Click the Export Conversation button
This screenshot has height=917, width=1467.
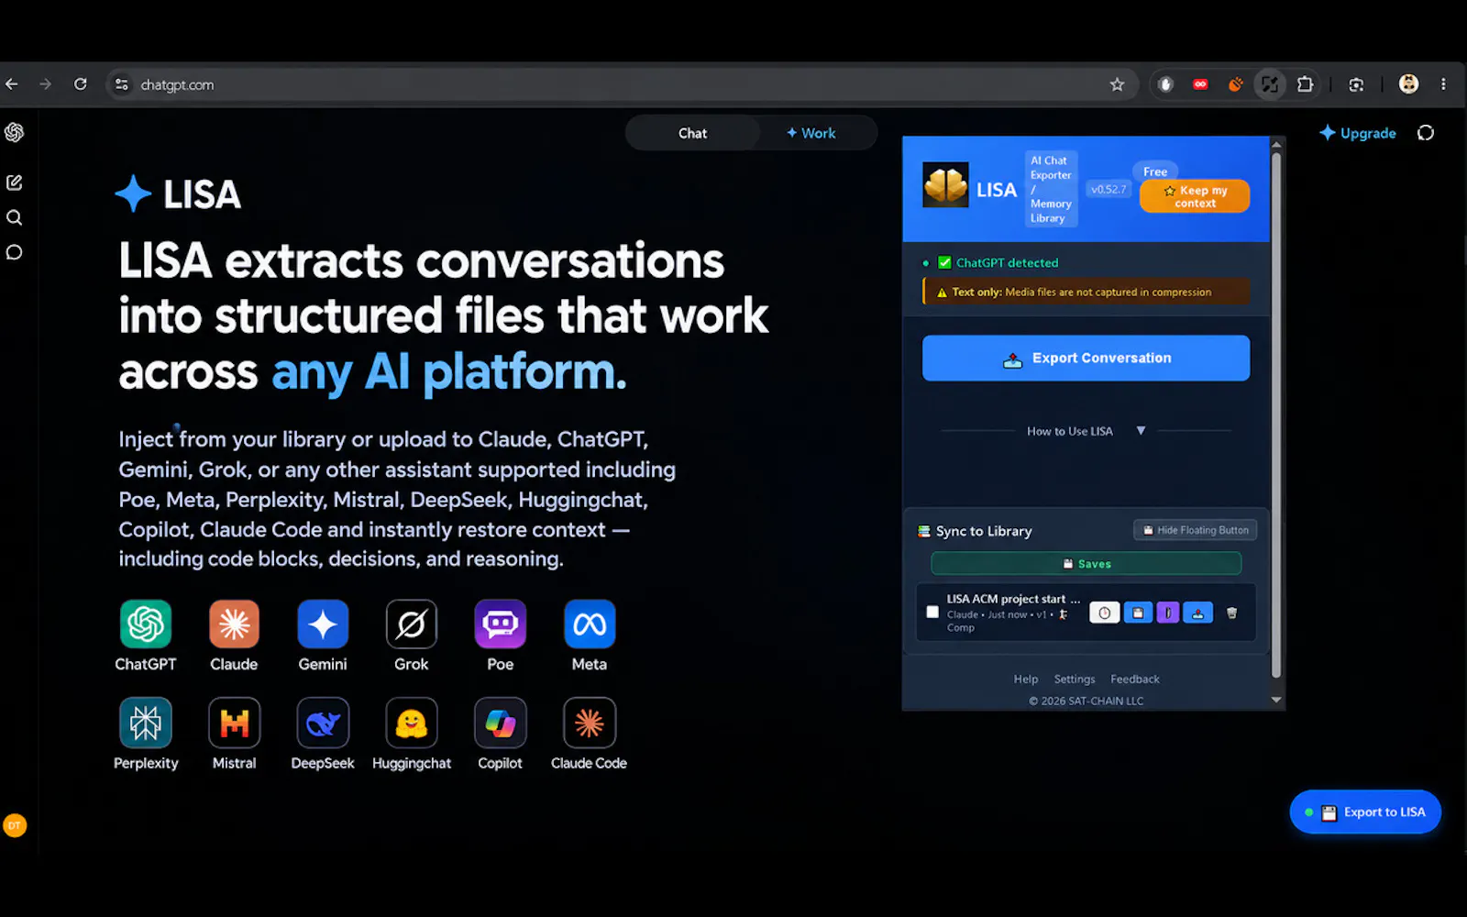coord(1086,358)
